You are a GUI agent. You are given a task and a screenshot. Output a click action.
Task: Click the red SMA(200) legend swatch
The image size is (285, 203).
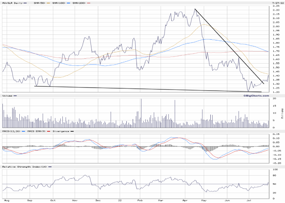click(x=89, y=3)
